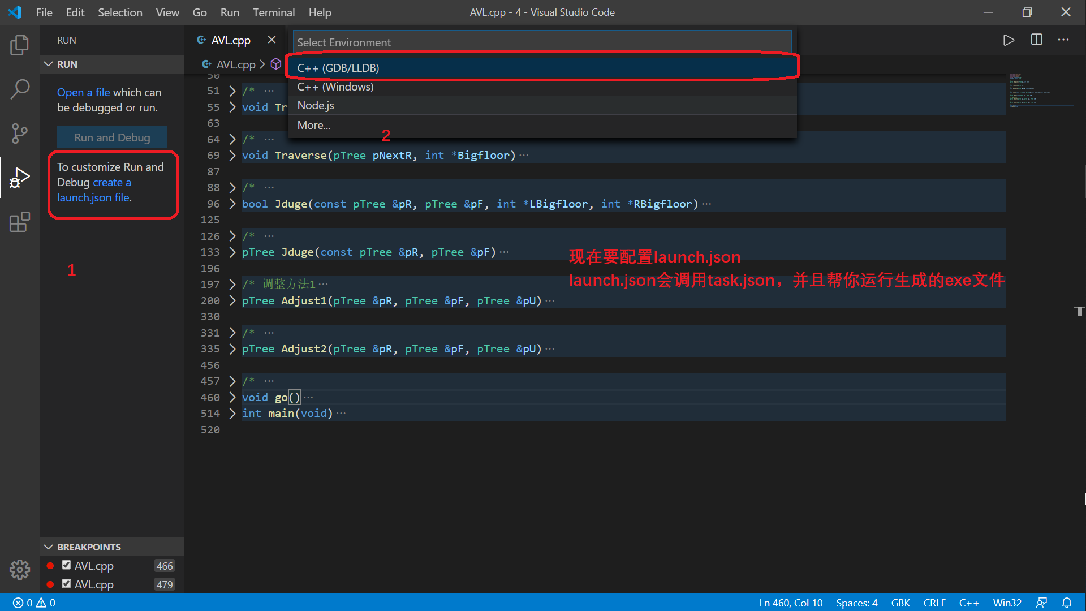Open the Search view icon
This screenshot has width=1086, height=611.
(x=20, y=89)
